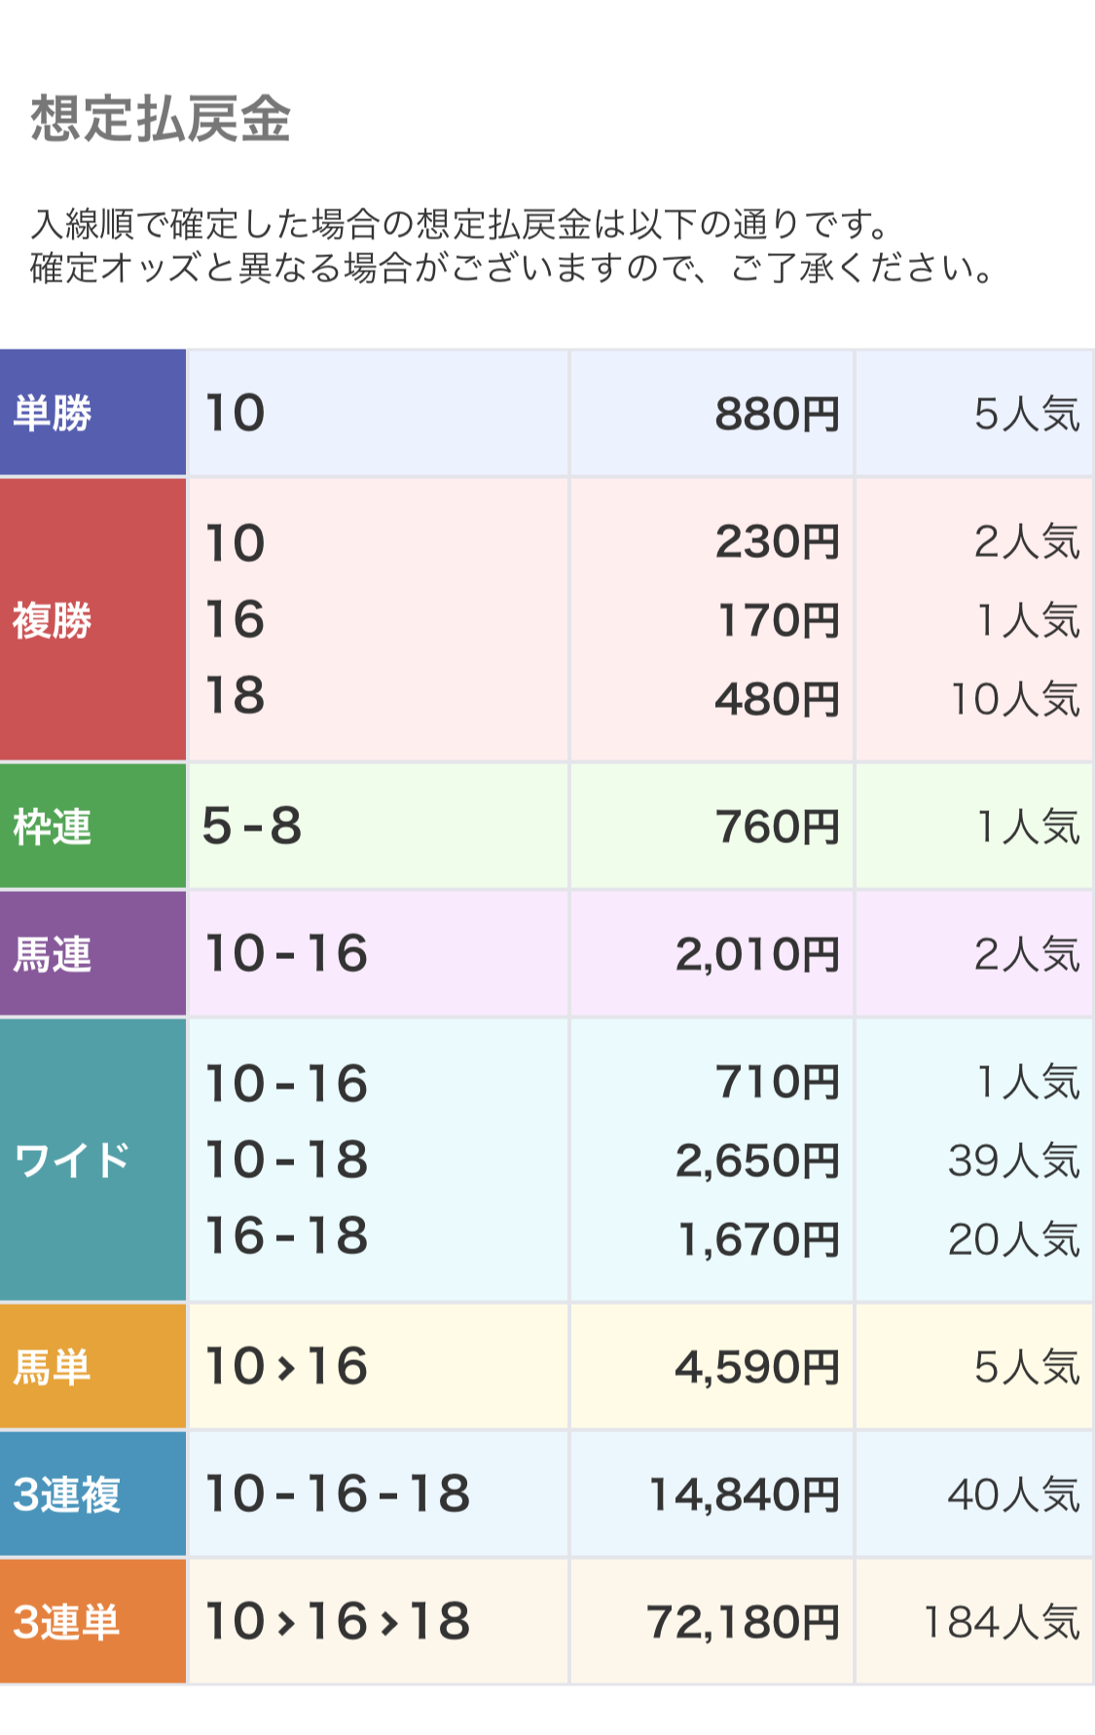Image resolution: width=1095 pixels, height=1735 pixels.
Task: Select the 2,010円 quinella payout amount
Action: click(x=757, y=955)
